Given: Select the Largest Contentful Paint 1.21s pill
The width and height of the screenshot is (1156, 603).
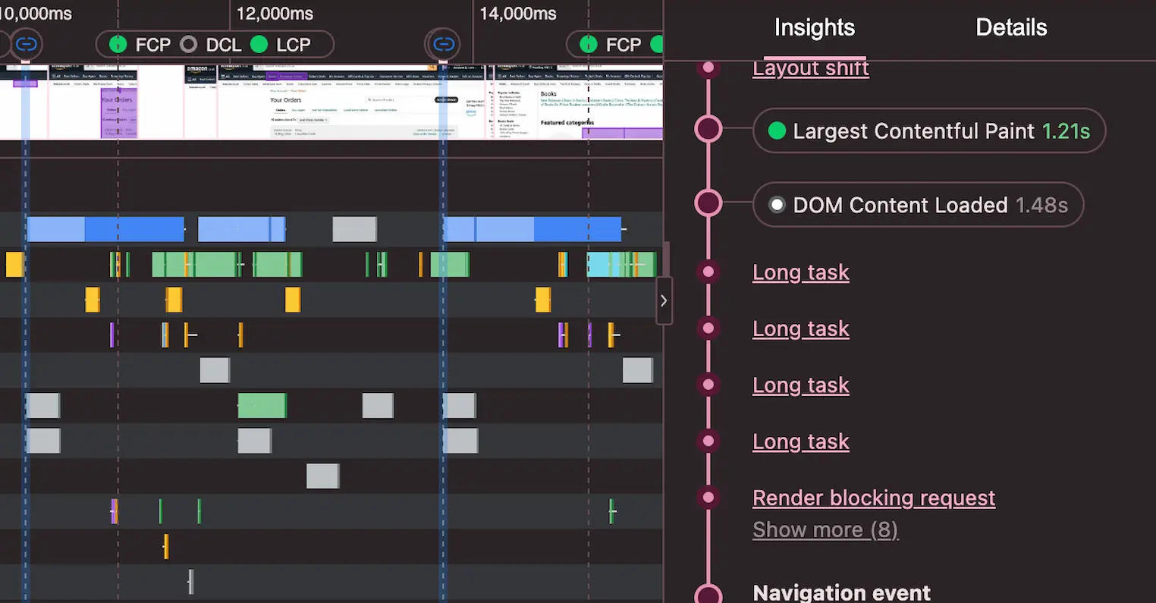Looking at the screenshot, I should coord(929,130).
